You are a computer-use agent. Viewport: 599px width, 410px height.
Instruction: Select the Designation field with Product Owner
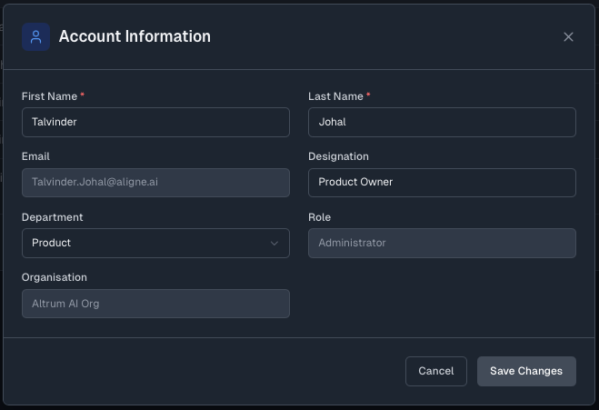coord(442,183)
